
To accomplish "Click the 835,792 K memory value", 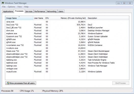I will tap(81, 25).
